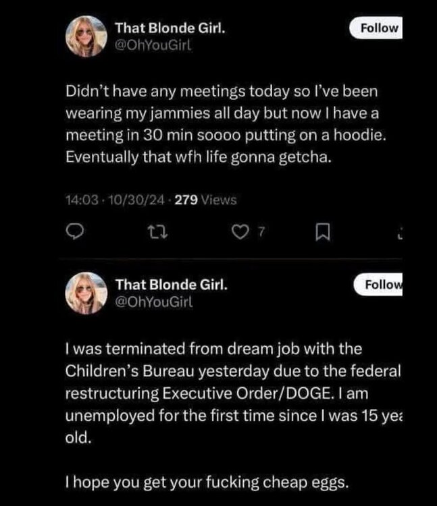Open the profile avatar on the second tweet

click(84, 291)
